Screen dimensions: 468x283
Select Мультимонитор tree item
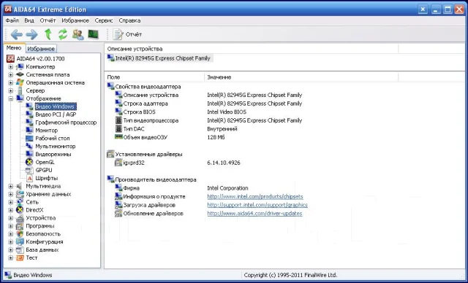[56, 147]
